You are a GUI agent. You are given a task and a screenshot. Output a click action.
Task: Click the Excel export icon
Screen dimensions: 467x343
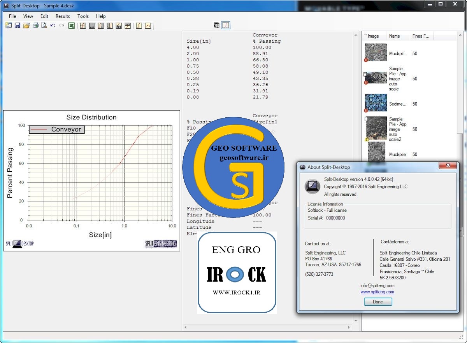coord(71,26)
